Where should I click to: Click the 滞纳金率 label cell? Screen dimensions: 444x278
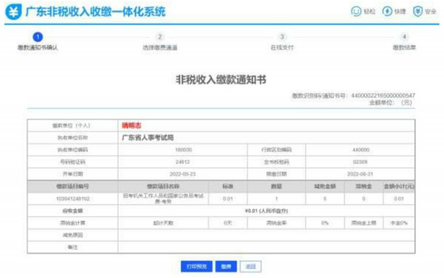(276, 223)
